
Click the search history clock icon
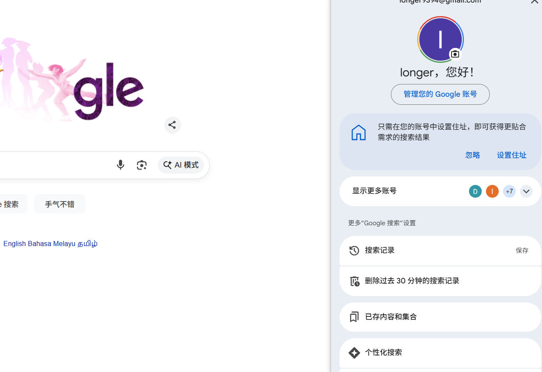pos(354,250)
